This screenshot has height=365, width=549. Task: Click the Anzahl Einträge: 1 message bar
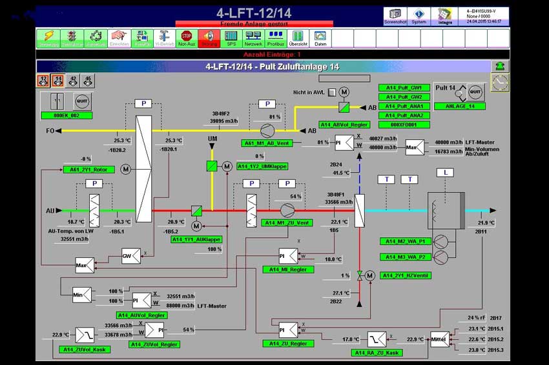pos(273,55)
